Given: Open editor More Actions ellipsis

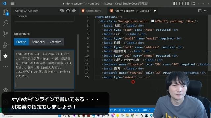Looking at the screenshot, I should [x=206, y=11].
